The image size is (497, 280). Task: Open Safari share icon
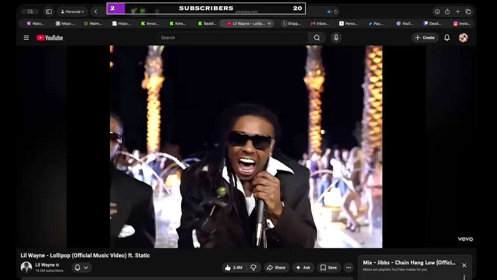(x=447, y=12)
